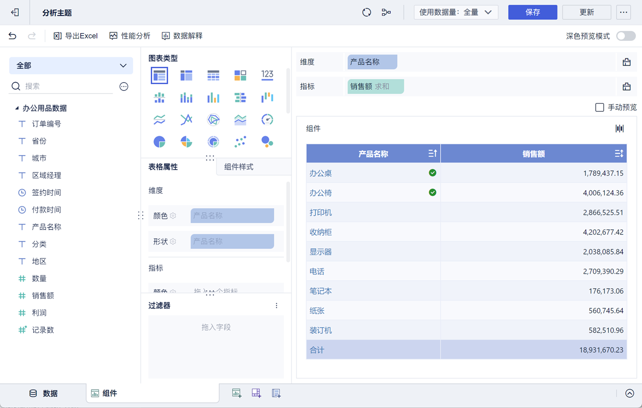This screenshot has width=642, height=408.
Task: Choose the gauge dashboard chart icon
Action: (x=267, y=119)
